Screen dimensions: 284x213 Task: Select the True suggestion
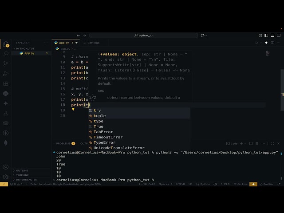coord(139,126)
